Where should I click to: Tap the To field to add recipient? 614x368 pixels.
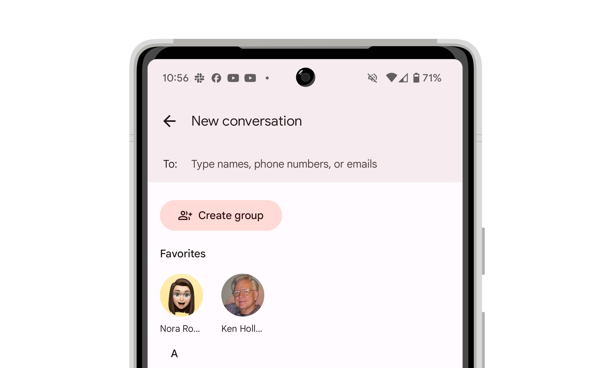[x=284, y=164]
